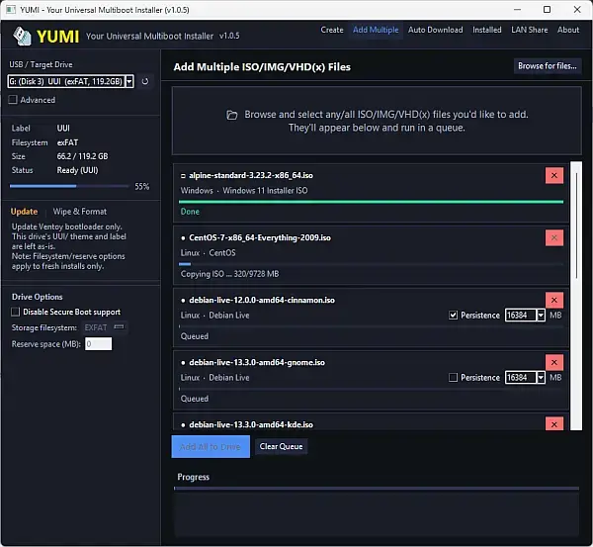Image resolution: width=593 pixels, height=547 pixels.
Task: Click the CentOS copying progress bar
Action: (x=372, y=264)
